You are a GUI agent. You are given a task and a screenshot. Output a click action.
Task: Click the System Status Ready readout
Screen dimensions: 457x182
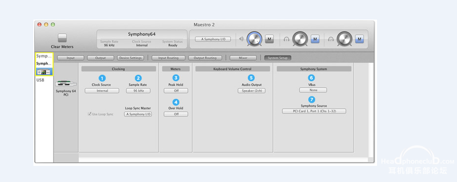click(x=173, y=45)
